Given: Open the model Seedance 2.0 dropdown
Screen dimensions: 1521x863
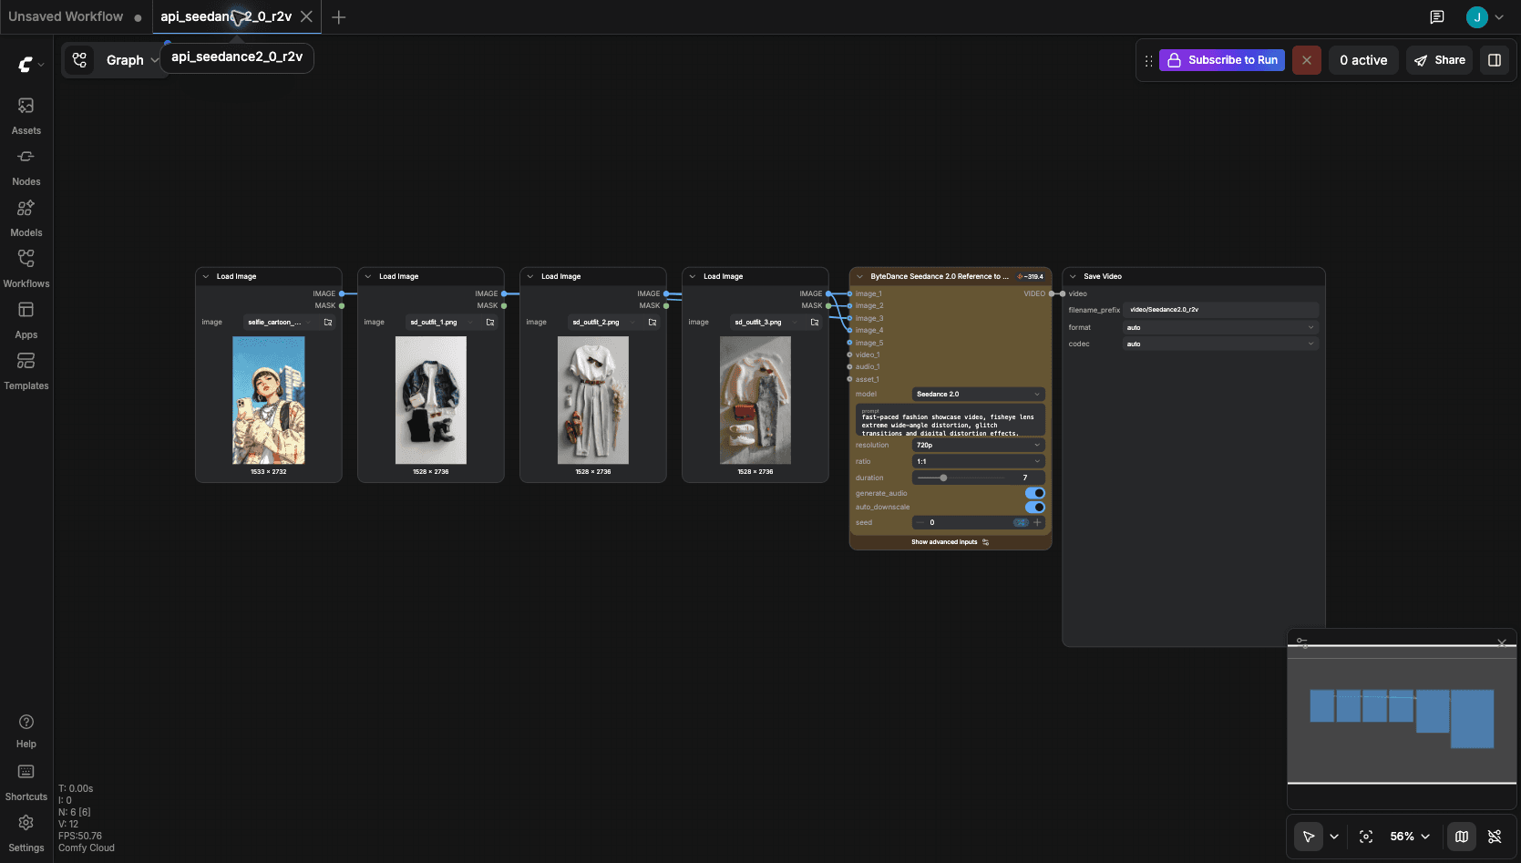Looking at the screenshot, I should 979,394.
